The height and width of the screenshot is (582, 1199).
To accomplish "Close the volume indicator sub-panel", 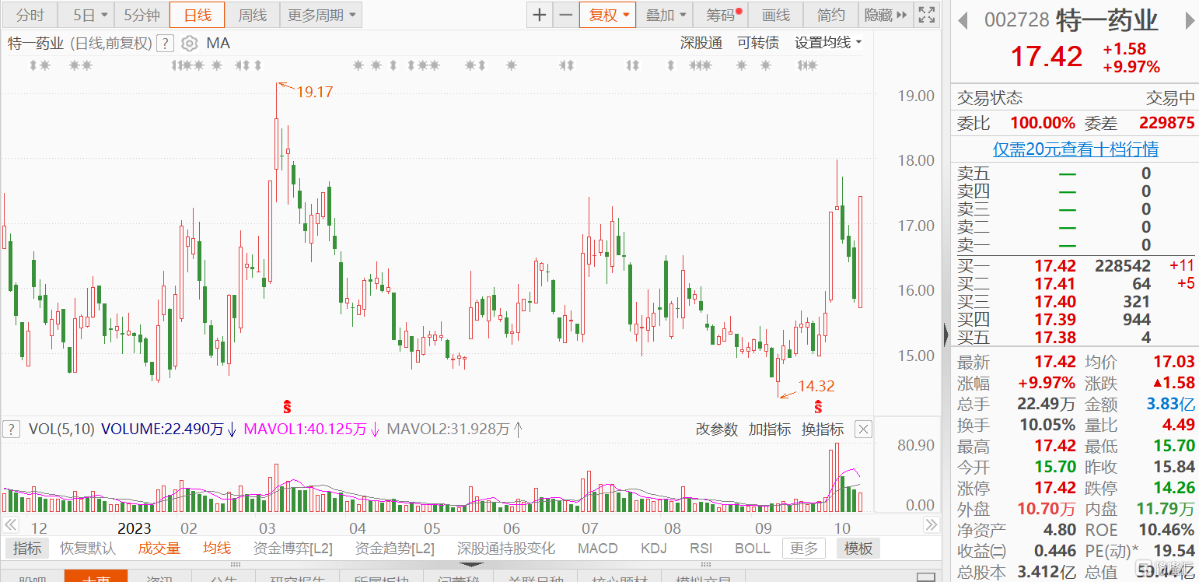I will coord(863,429).
